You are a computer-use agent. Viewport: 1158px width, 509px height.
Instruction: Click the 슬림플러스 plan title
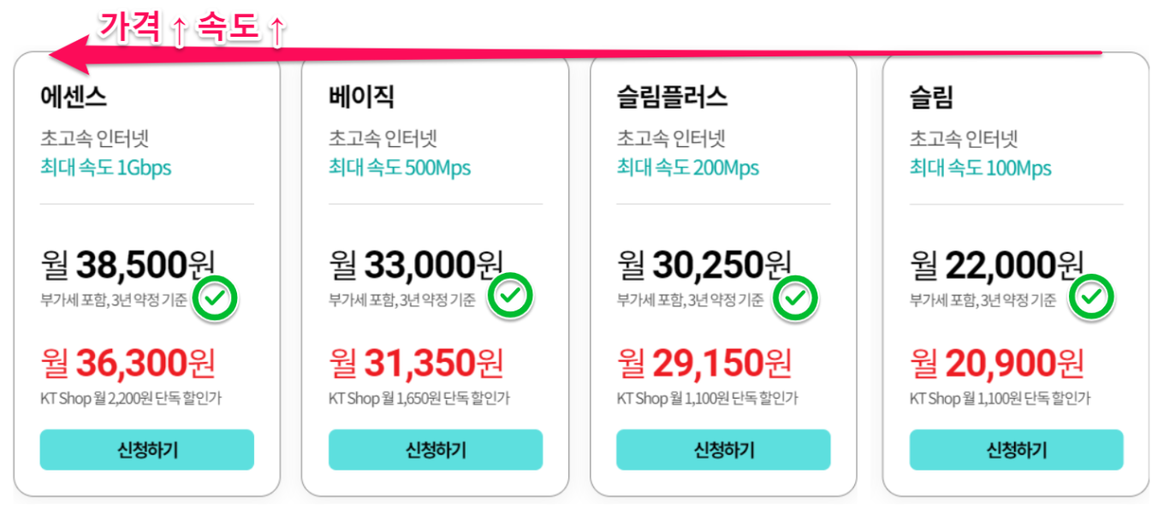point(672,97)
